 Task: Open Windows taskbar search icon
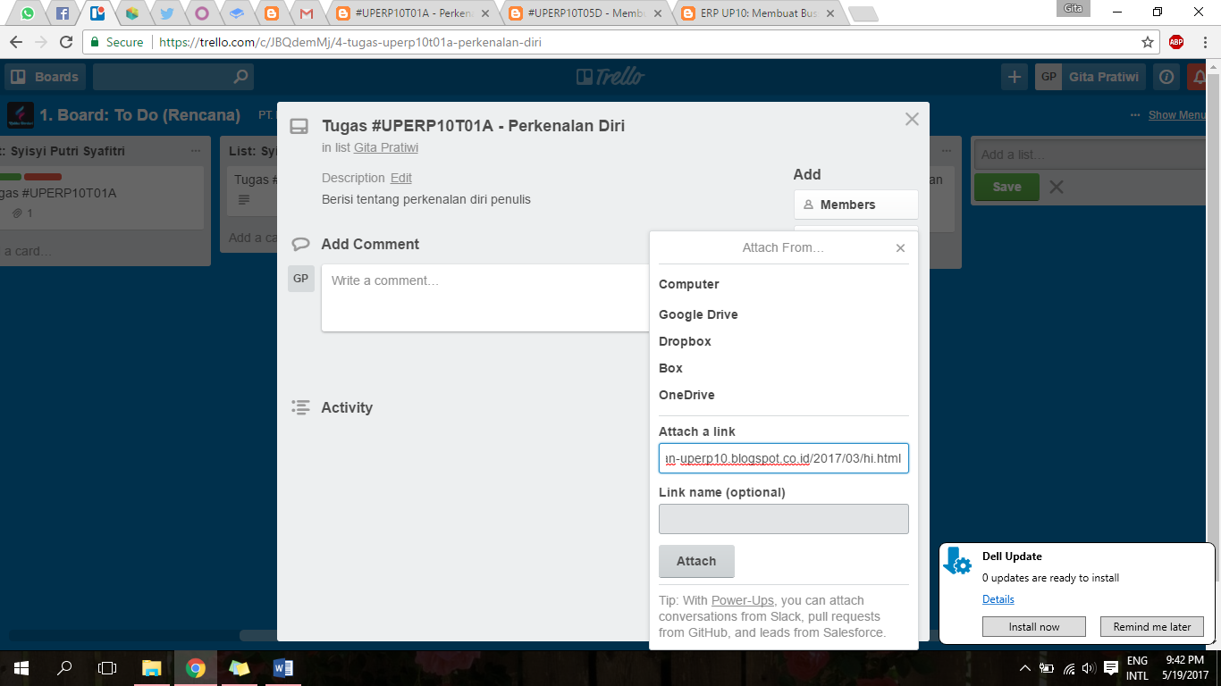64,667
